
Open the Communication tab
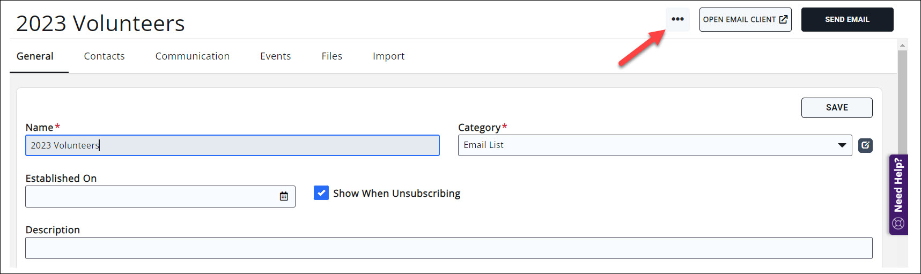click(192, 56)
